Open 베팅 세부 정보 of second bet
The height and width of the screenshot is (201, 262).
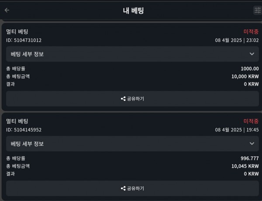[132, 144]
